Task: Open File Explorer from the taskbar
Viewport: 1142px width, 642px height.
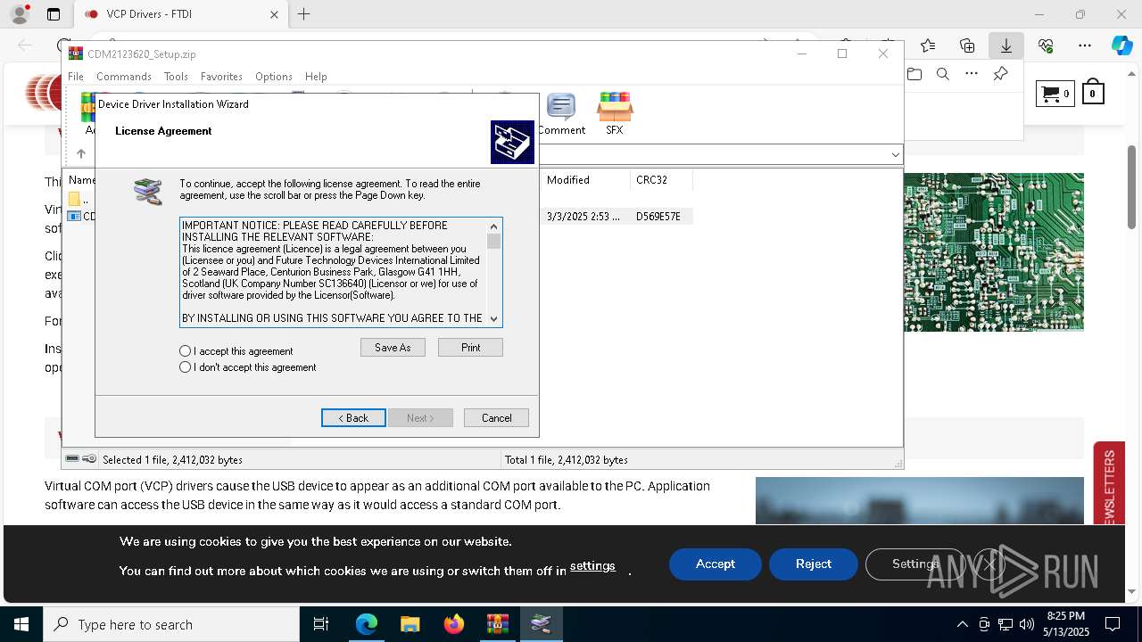Action: 410,624
